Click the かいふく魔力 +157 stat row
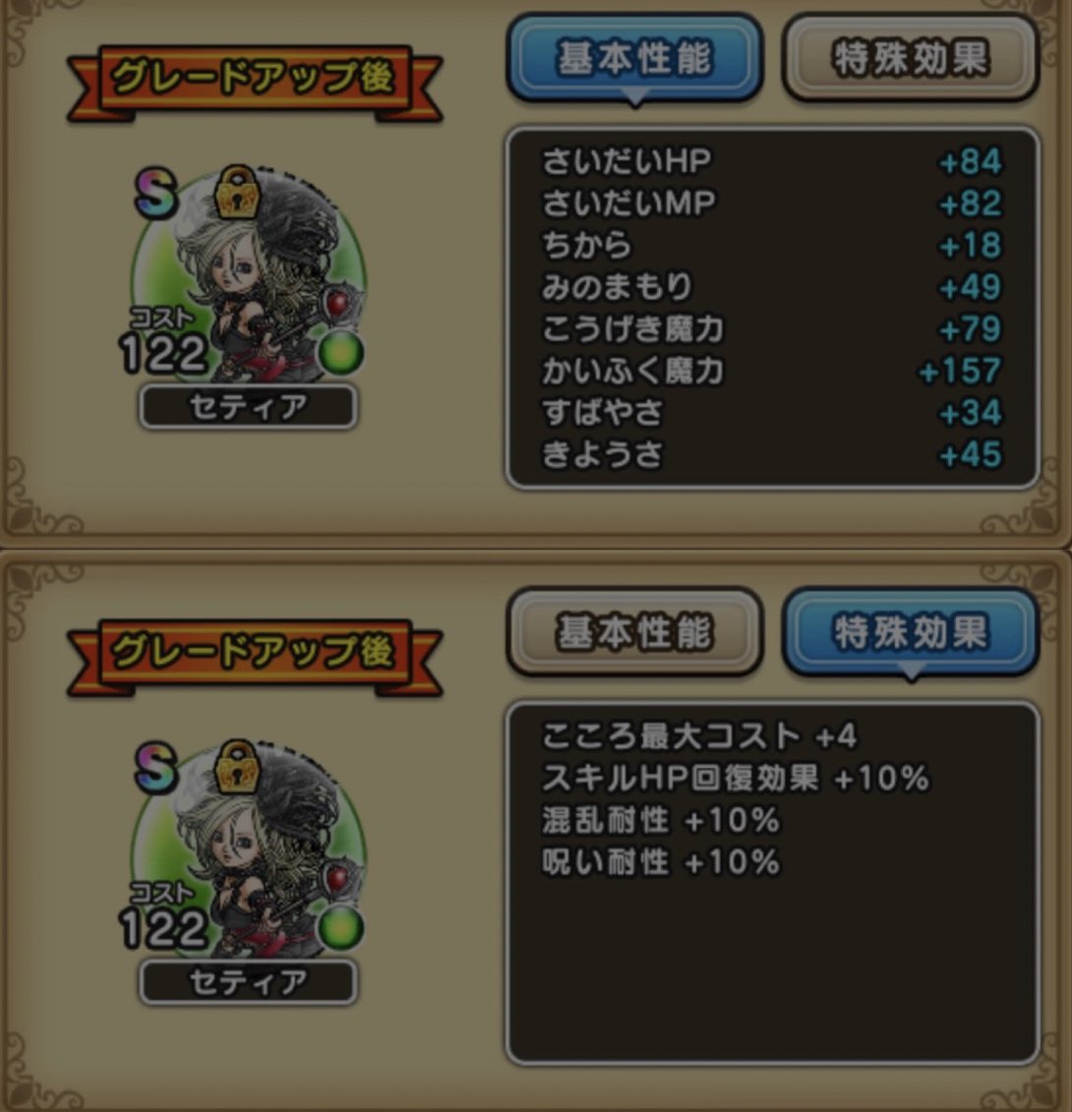Viewport: 1072px width, 1112px height. point(772,371)
